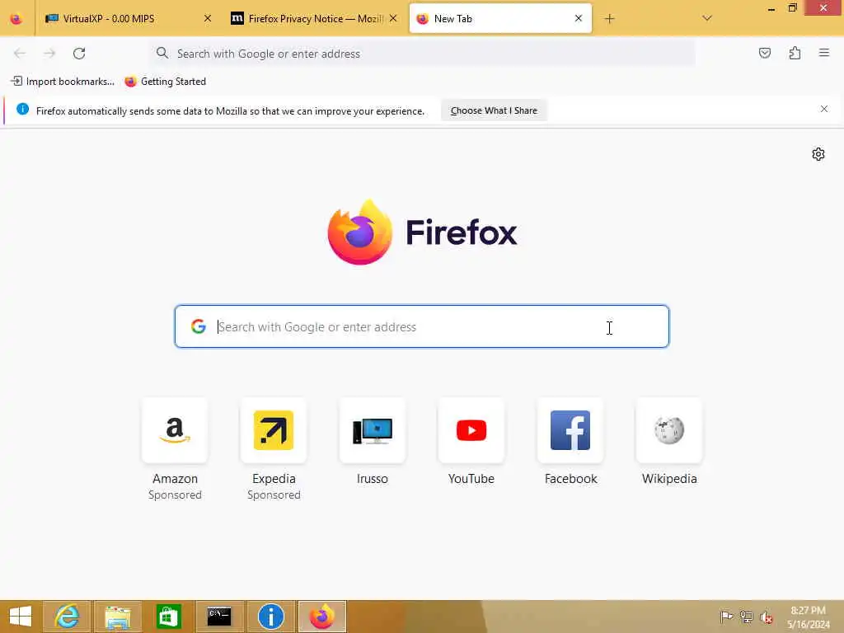Open Windows Store from taskbar

click(x=168, y=617)
